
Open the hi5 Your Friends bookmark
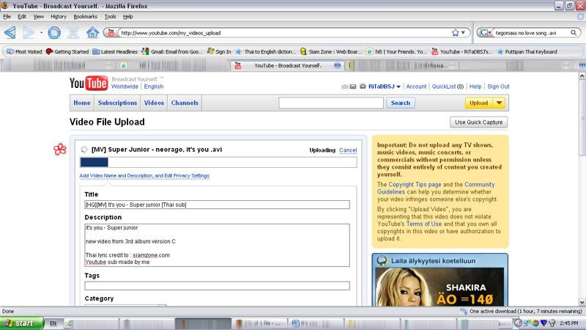pyautogui.click(x=396, y=51)
